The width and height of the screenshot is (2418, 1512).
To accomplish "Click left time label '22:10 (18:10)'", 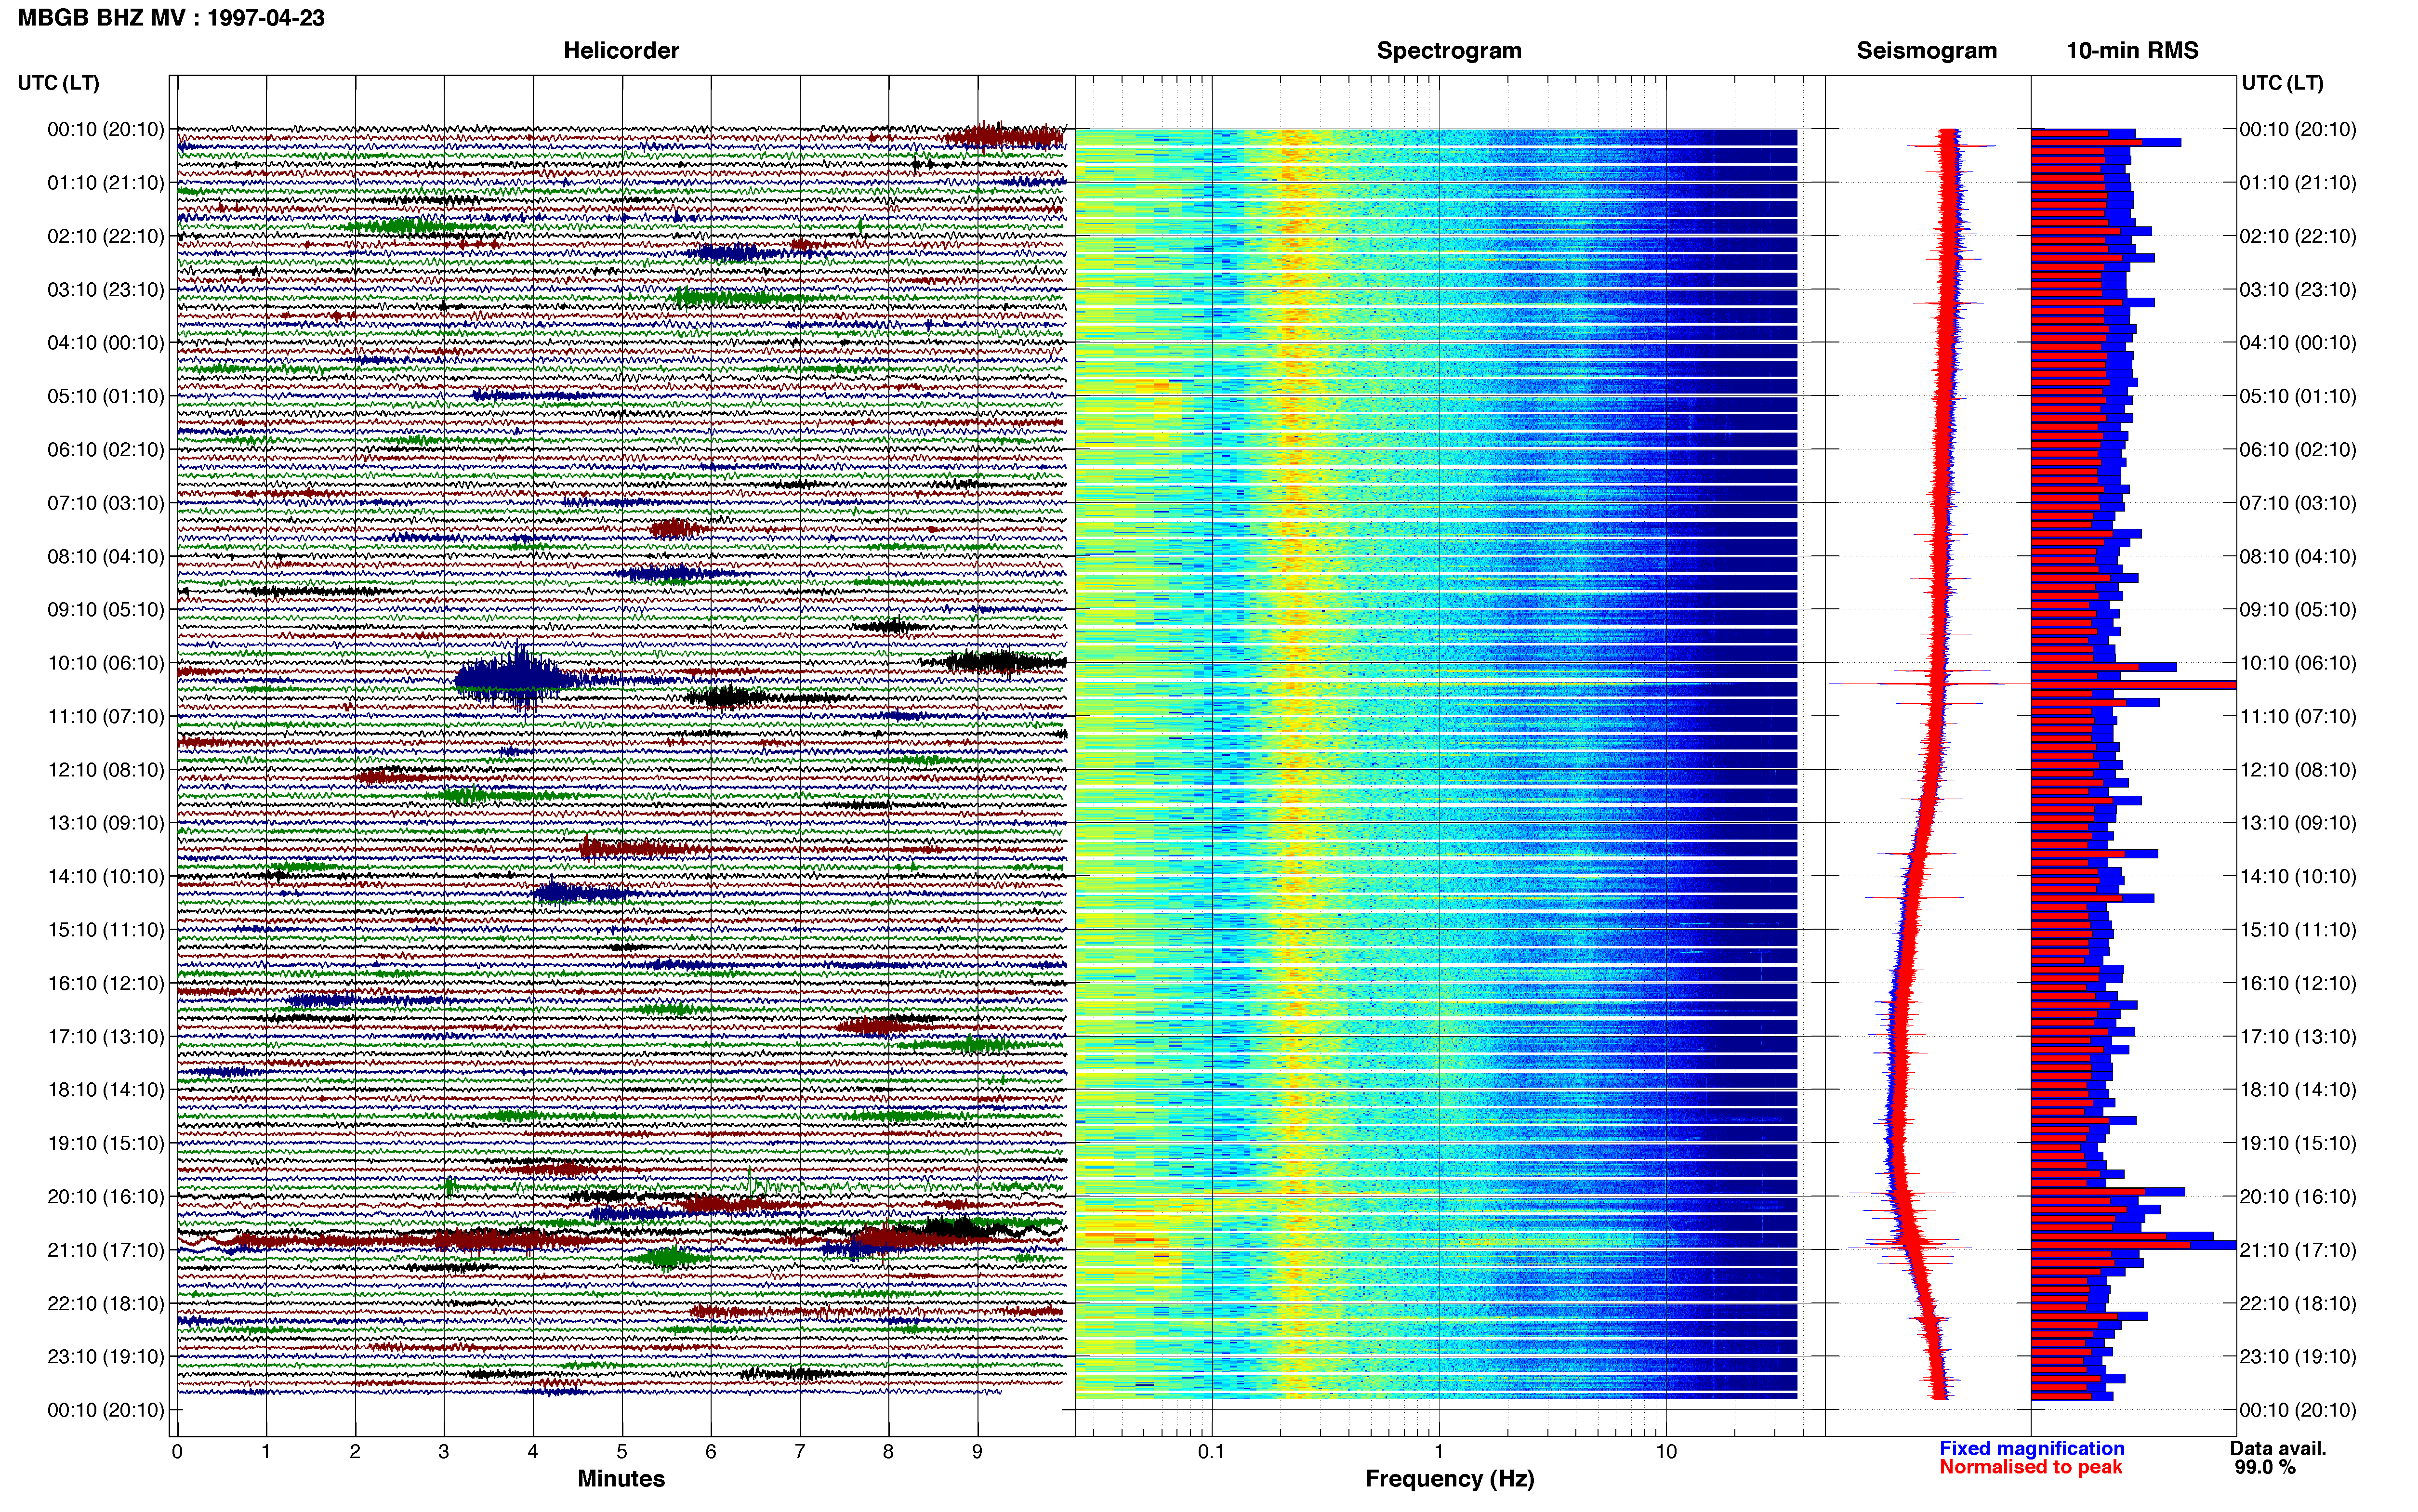I will 106,1303.
